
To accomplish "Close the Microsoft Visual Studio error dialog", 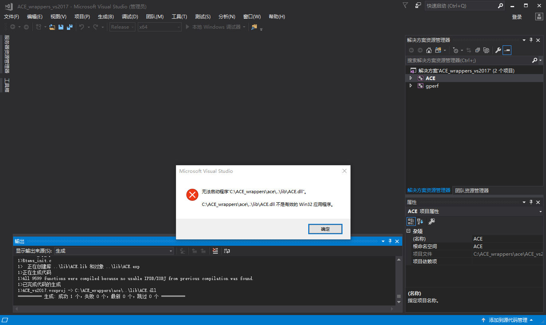I will (344, 171).
